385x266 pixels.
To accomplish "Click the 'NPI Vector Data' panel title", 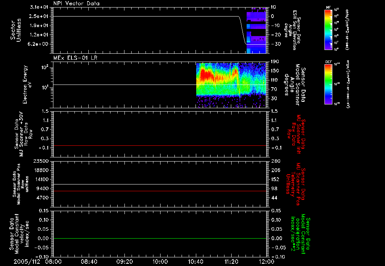I will [76, 3].
